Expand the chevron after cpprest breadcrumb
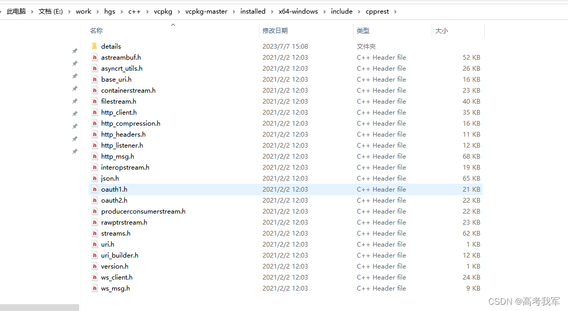 point(395,12)
